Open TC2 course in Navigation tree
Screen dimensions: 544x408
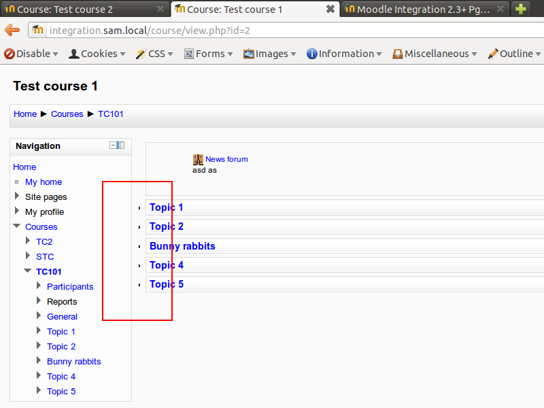[x=44, y=241]
